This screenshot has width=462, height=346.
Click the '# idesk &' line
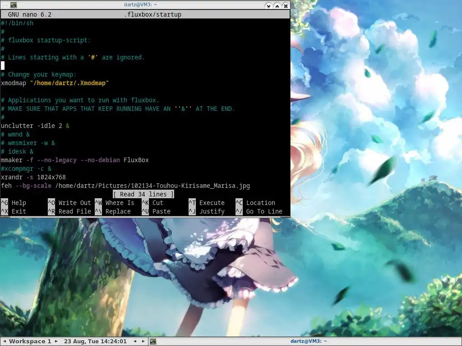point(17,151)
